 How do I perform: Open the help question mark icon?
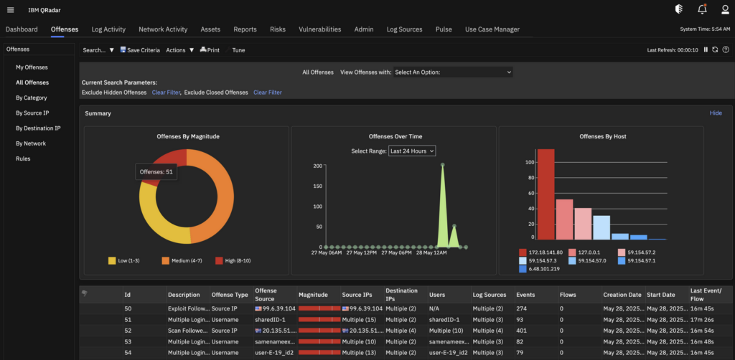point(726,49)
